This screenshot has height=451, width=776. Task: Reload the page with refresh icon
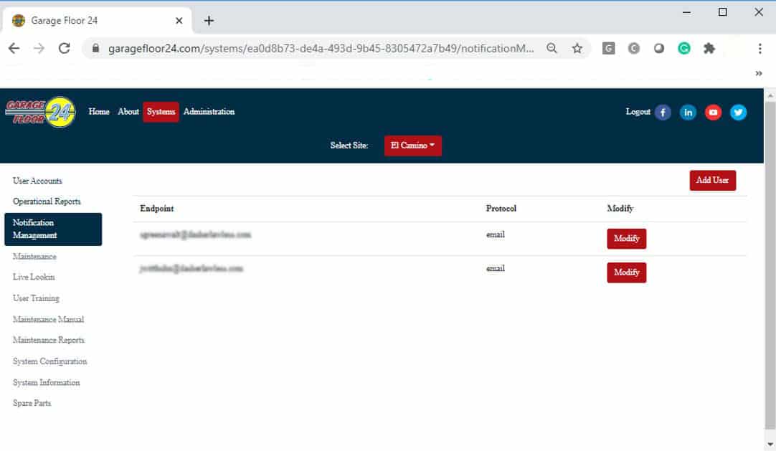pyautogui.click(x=64, y=49)
